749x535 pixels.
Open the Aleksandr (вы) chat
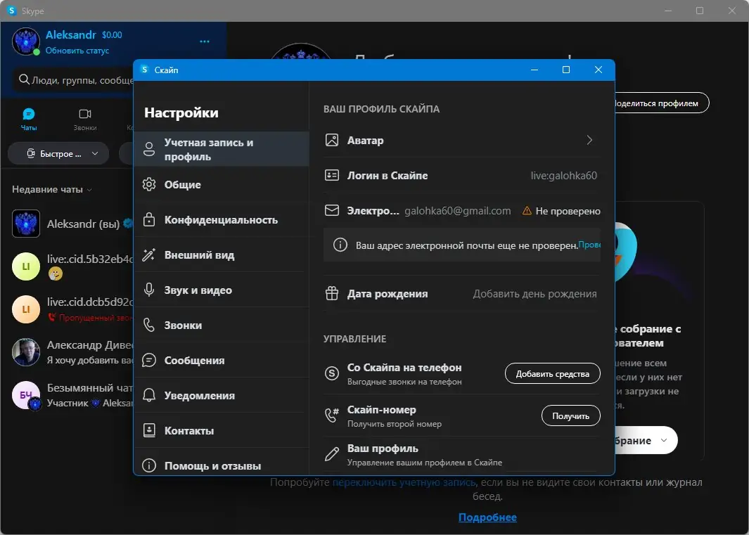pyautogui.click(x=67, y=224)
